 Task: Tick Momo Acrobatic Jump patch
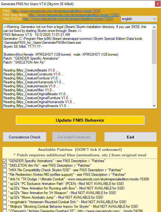point(5,197)
